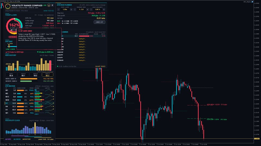Viewport: 261px width, 146px height.
Task: Click the SELL SL 1.11863 line
Action: pos(67,23)
